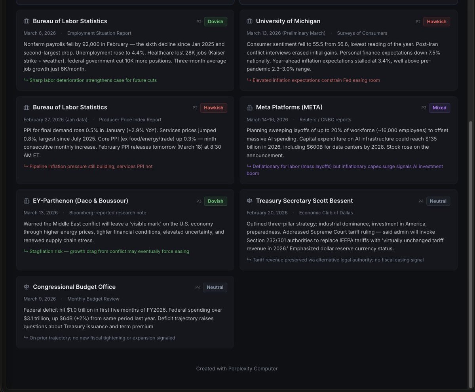Click the Created with Perplexity Computer footer text
The width and height of the screenshot is (475, 392).
click(x=237, y=369)
